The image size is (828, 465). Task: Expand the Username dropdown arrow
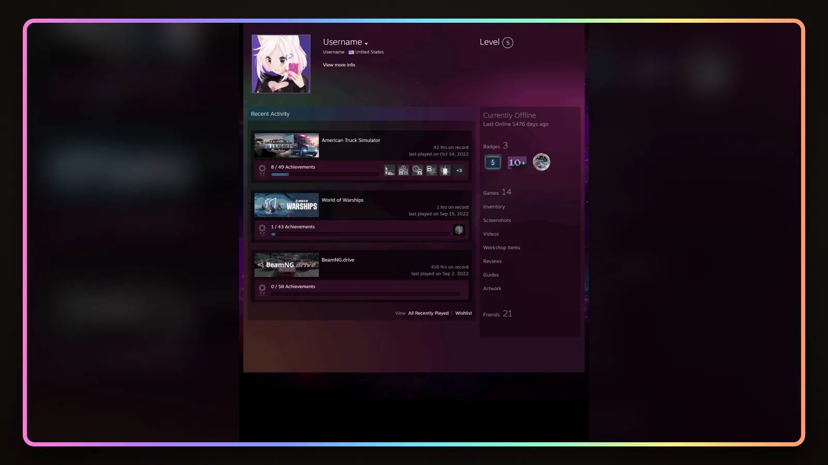366,43
